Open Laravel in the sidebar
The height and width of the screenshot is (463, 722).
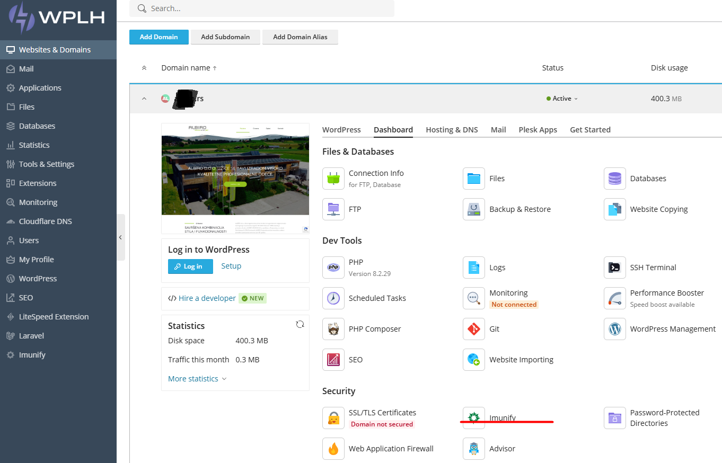pyautogui.click(x=58, y=336)
